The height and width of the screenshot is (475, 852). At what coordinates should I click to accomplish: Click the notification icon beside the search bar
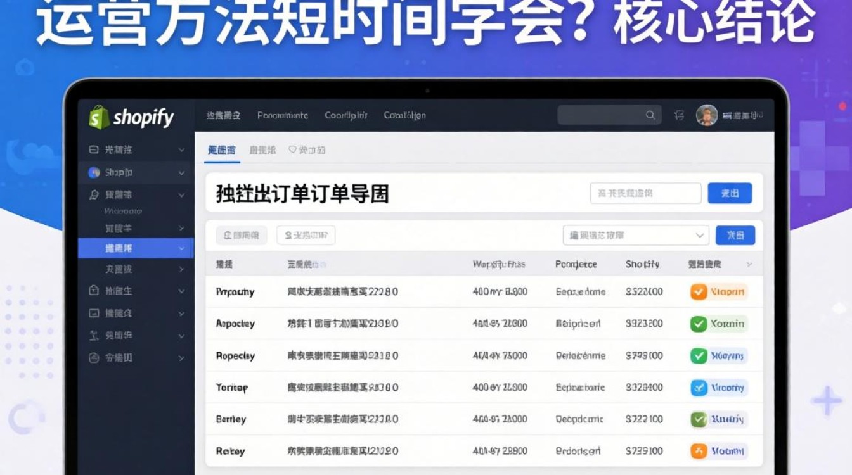pyautogui.click(x=680, y=115)
